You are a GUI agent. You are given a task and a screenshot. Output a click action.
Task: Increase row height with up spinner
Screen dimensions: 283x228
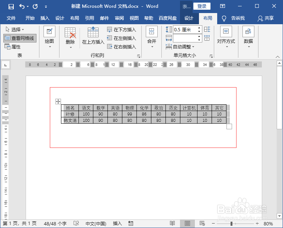pyautogui.click(x=199, y=28)
